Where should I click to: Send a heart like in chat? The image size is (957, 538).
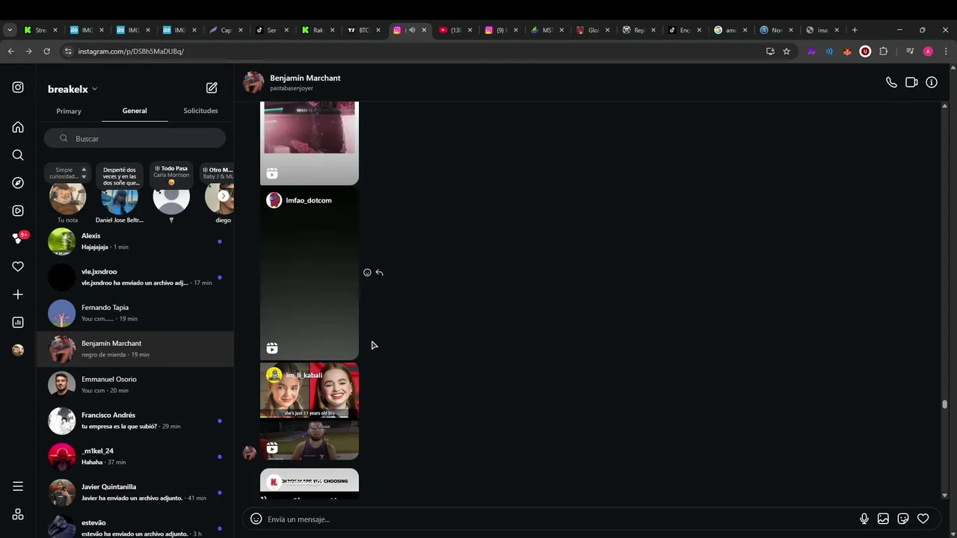point(923,519)
